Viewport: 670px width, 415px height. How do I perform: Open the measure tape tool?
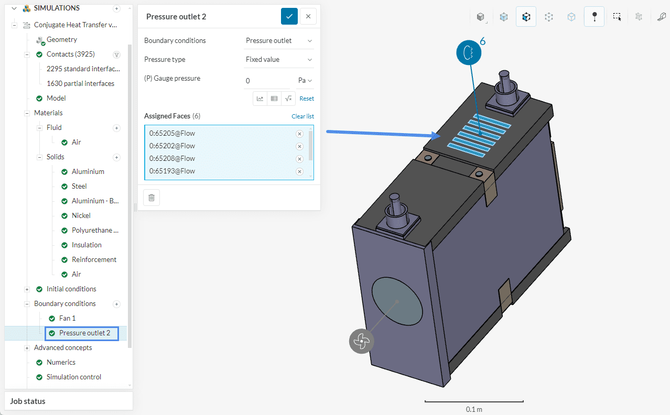[662, 17]
